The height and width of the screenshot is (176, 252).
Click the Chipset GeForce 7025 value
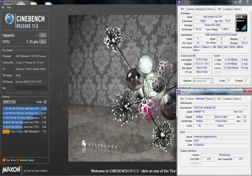click(x=221, y=117)
